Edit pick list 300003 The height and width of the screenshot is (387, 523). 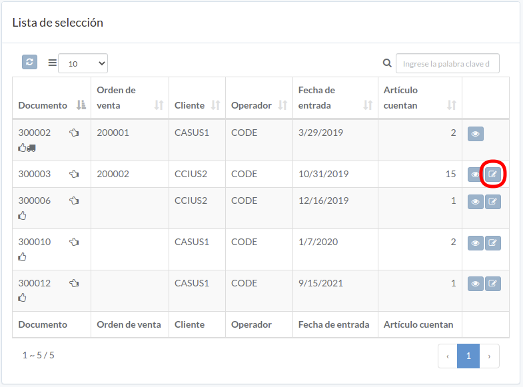coord(492,174)
